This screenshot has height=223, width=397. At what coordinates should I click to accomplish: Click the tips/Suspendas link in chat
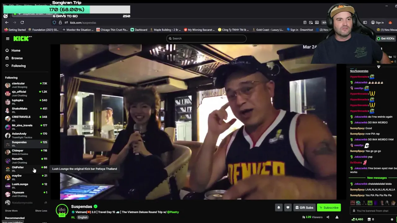pyautogui.click(x=359, y=71)
